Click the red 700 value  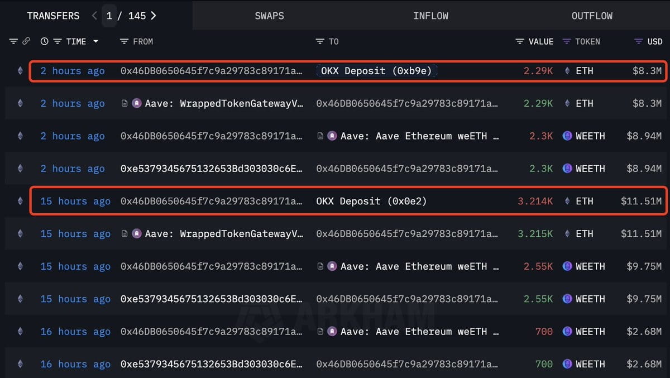pos(544,331)
